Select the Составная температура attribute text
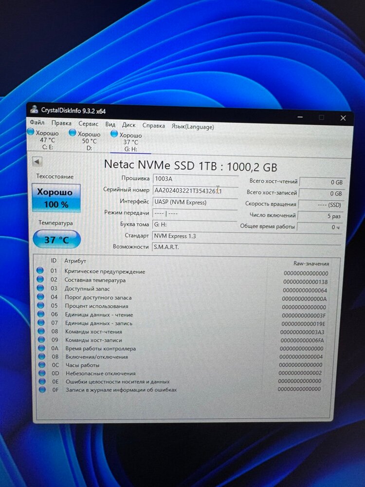Image resolution: width=365 pixels, height=487 pixels. point(95,280)
